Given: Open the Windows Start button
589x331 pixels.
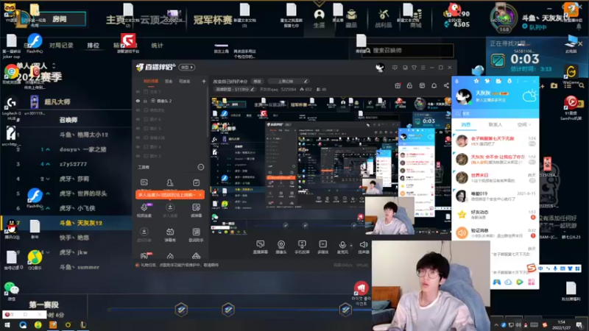Looking at the screenshot, I should tap(7, 325).
